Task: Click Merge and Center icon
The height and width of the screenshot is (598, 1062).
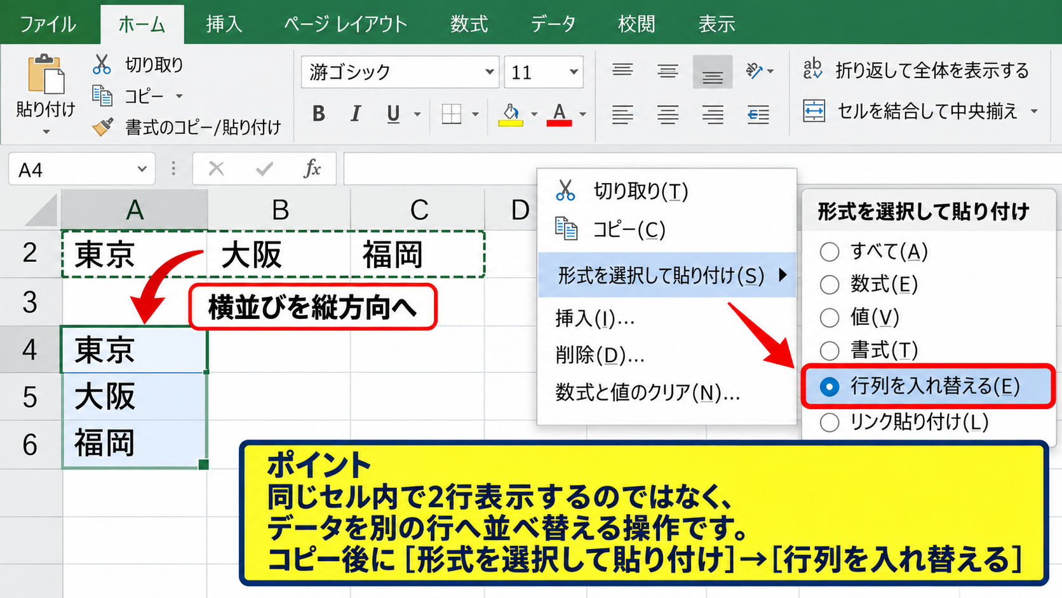Action: pos(814,111)
